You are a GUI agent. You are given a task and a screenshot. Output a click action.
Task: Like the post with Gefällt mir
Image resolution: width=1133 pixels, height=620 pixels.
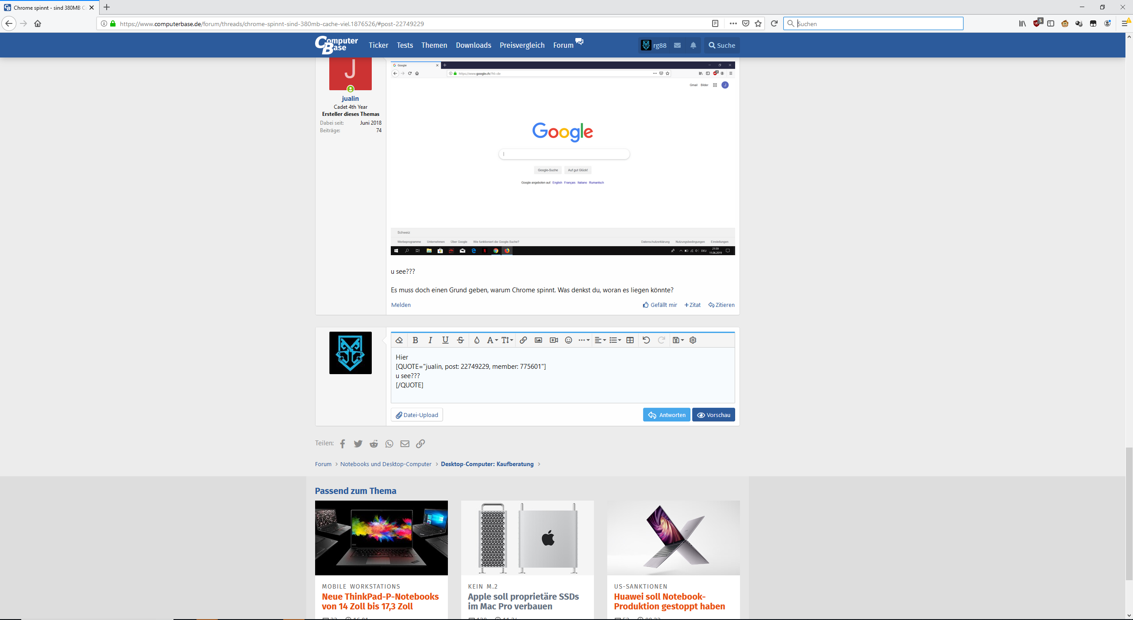pos(660,305)
